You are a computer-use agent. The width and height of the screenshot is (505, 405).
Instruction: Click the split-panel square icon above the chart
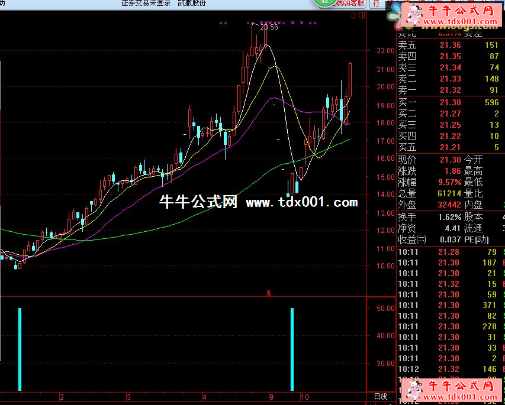pyautogui.click(x=362, y=15)
